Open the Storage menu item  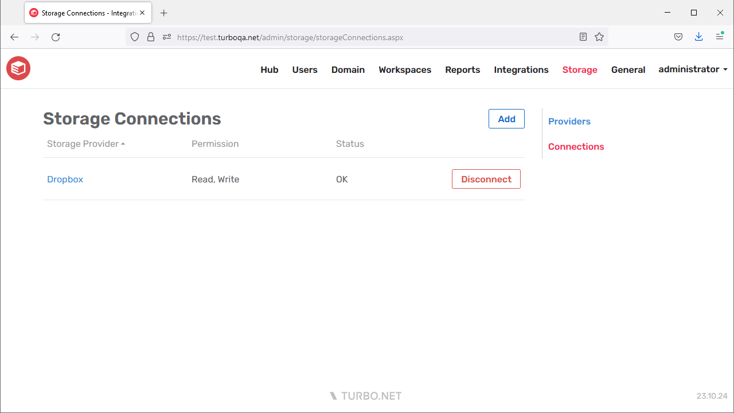[x=580, y=69]
